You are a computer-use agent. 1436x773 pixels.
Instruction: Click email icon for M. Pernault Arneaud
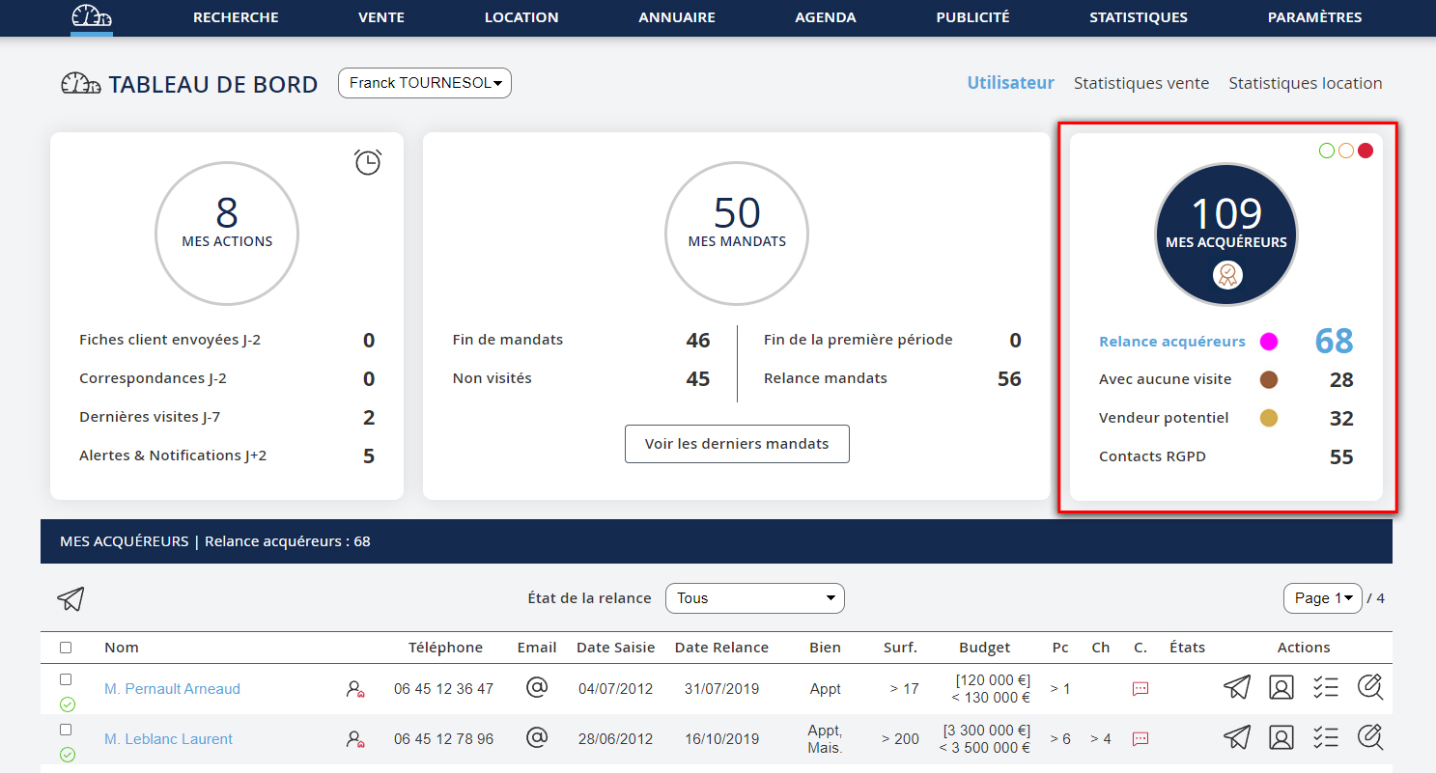click(537, 688)
